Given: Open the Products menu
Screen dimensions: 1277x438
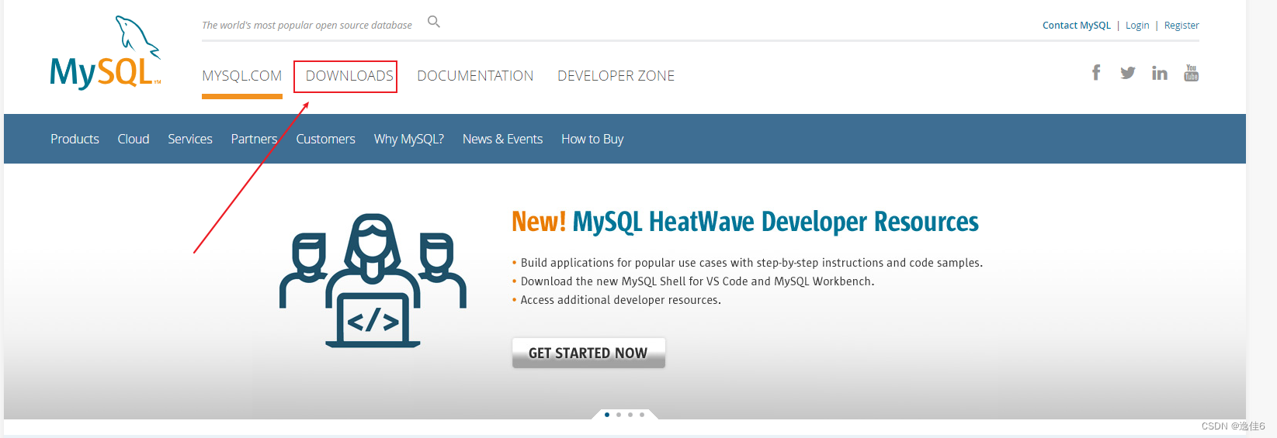Looking at the screenshot, I should coord(75,139).
